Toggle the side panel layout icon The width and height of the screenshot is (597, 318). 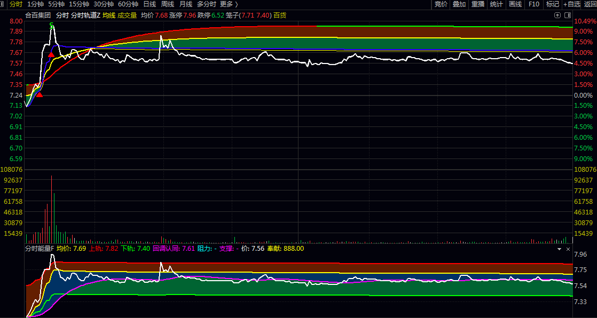pos(567,15)
